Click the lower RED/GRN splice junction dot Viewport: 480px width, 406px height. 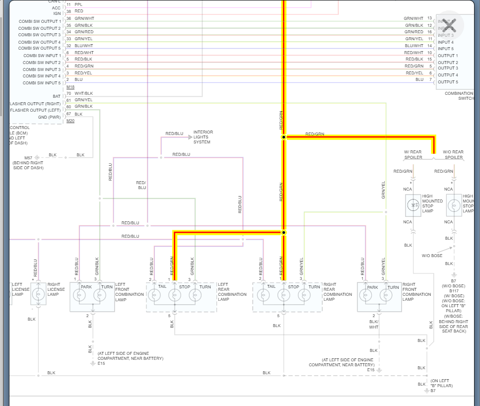283,233
